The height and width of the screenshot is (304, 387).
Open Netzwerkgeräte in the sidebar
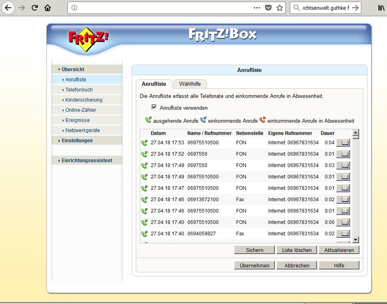click(87, 130)
